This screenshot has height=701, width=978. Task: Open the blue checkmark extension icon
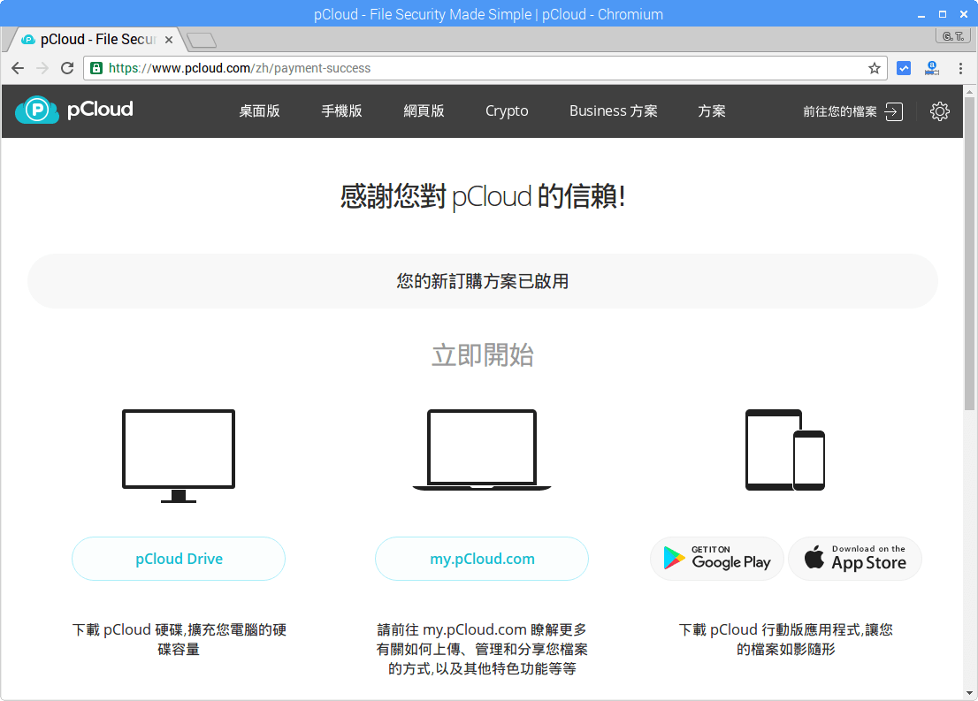tap(904, 67)
